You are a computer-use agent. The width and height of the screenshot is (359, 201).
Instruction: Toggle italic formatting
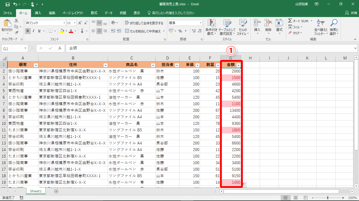click(34, 31)
